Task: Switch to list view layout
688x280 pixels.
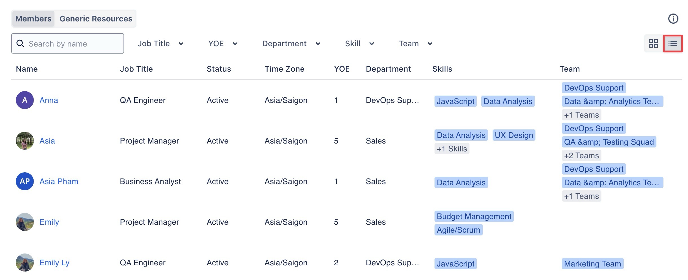Action: point(672,43)
